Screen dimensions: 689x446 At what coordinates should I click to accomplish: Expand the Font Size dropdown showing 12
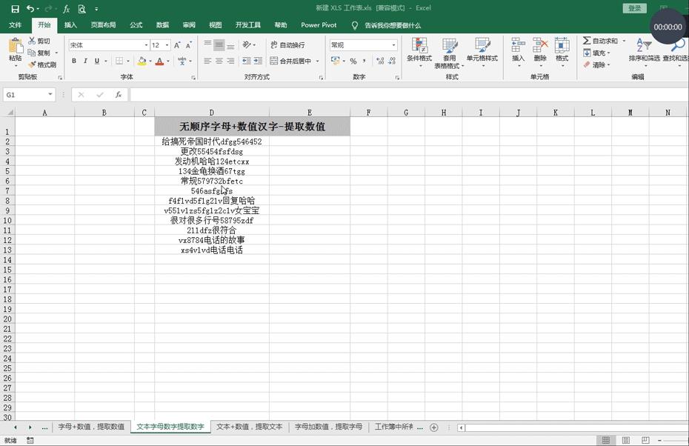click(166, 44)
